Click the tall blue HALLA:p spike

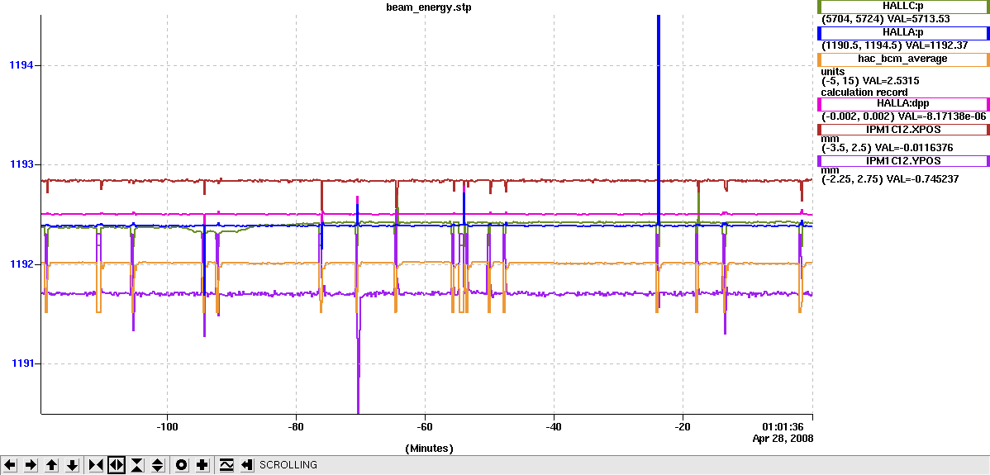click(659, 120)
